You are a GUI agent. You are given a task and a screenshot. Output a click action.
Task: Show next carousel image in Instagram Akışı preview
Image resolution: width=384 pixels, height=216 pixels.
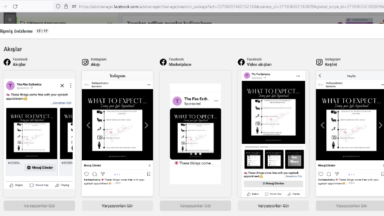click(x=146, y=125)
